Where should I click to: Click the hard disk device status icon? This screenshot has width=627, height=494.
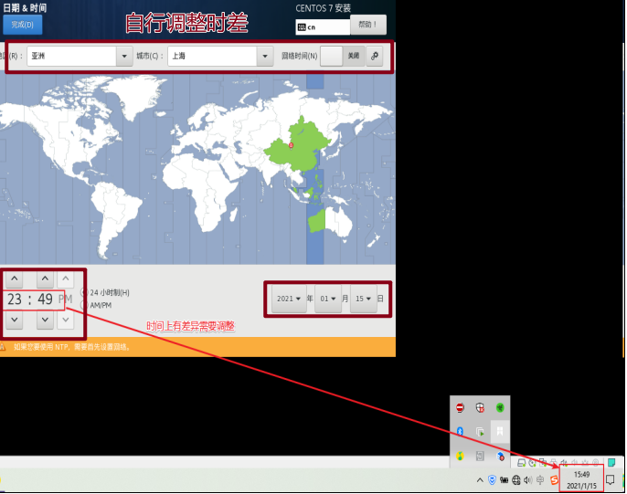point(521,463)
